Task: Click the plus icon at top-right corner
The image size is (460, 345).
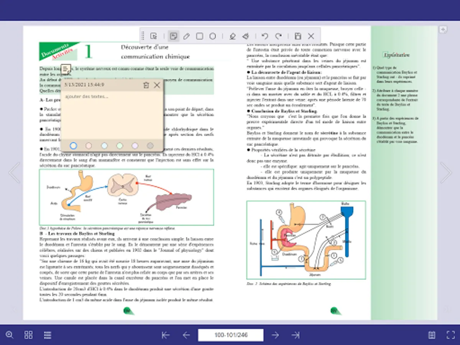Action: 443,30
